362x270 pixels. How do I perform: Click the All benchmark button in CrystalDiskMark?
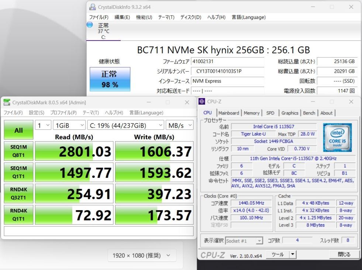tap(18, 130)
